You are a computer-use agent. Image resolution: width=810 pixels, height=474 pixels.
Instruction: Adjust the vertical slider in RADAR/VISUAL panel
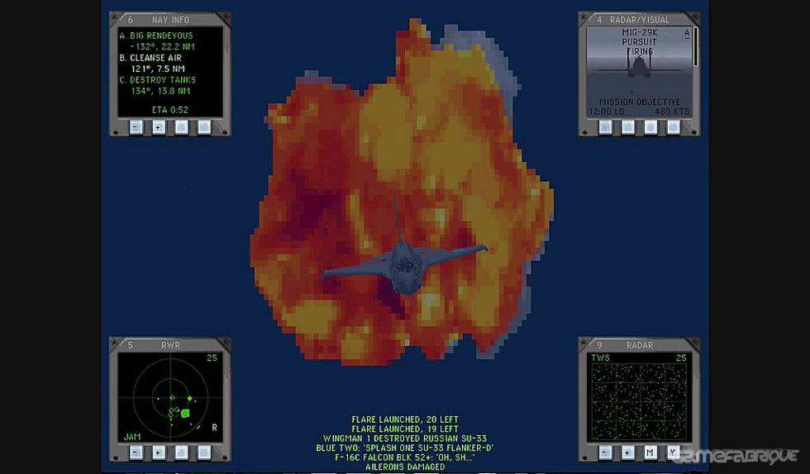(x=696, y=47)
